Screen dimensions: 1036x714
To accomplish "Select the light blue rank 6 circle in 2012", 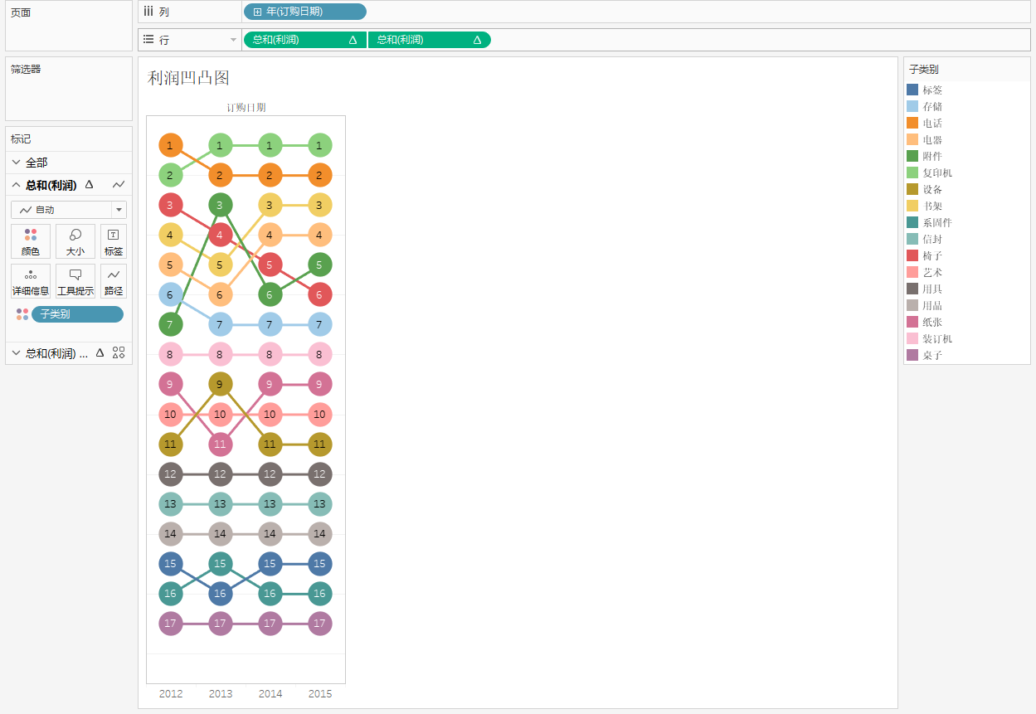I will click(170, 294).
